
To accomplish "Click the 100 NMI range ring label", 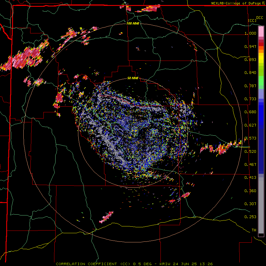I will pyautogui.click(x=133, y=23).
